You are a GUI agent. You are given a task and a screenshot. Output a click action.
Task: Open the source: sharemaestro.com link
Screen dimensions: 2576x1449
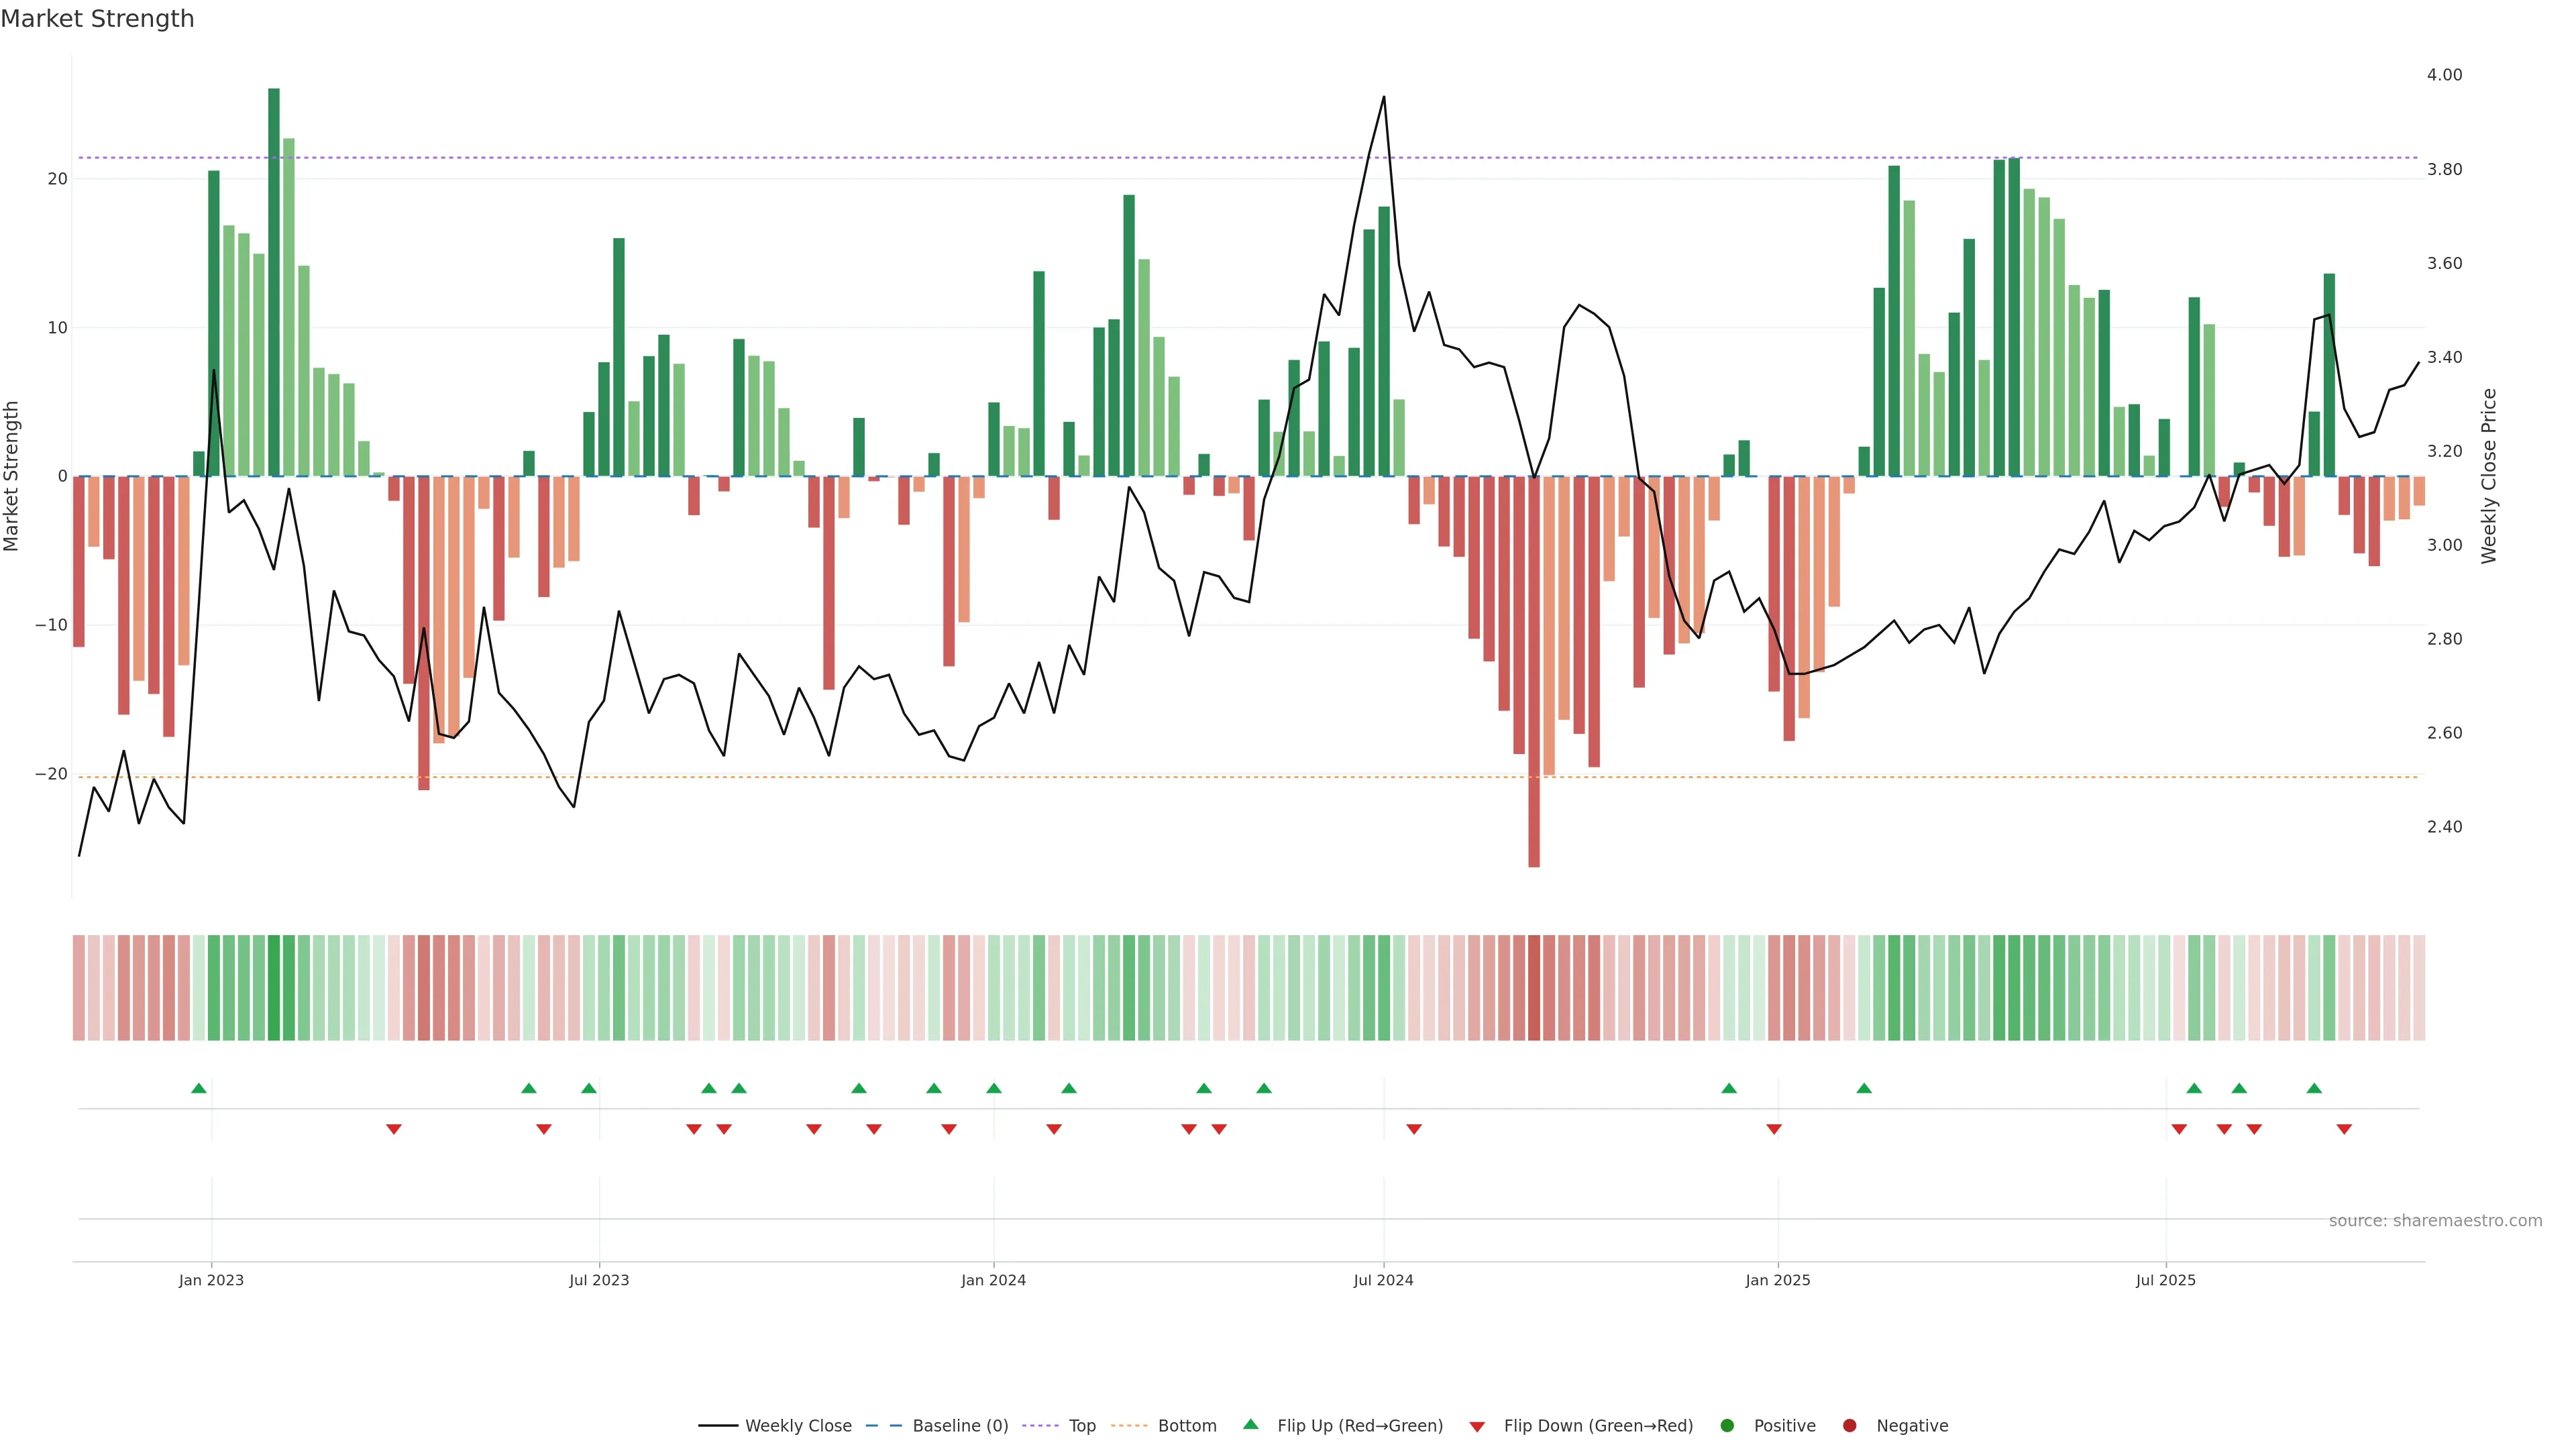(2435, 1221)
